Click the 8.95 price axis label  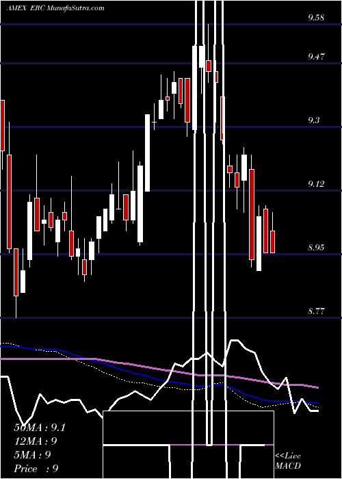(x=316, y=247)
